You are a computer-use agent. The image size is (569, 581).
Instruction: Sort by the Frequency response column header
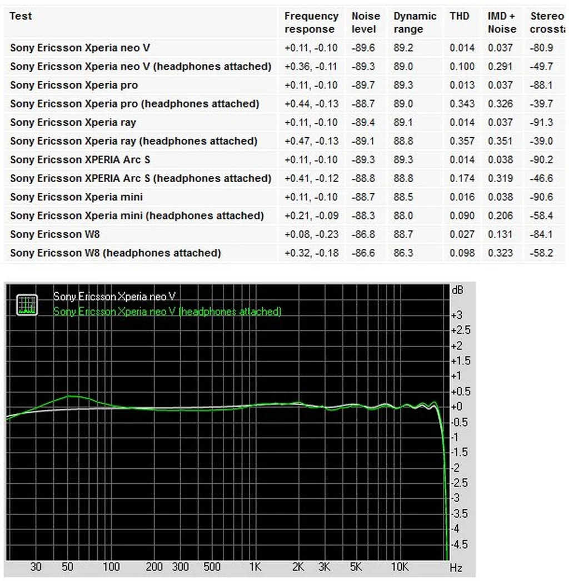pyautogui.click(x=311, y=23)
